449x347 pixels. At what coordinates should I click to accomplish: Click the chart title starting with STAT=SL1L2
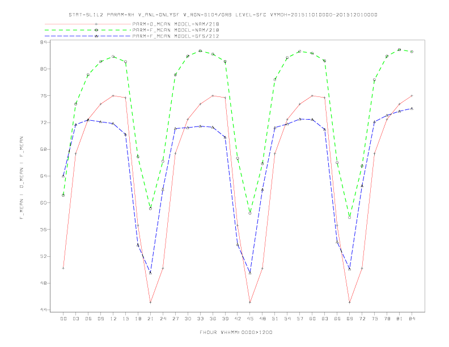[223, 15]
